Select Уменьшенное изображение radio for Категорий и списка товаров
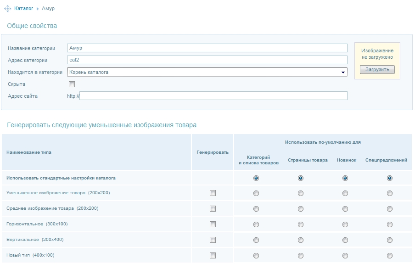 (256, 194)
